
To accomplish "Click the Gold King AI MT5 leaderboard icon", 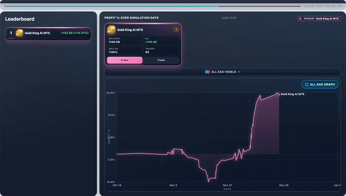I will coord(19,33).
